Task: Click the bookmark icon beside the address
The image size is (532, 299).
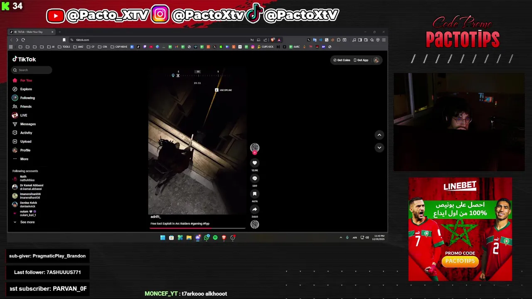Action: point(64,40)
